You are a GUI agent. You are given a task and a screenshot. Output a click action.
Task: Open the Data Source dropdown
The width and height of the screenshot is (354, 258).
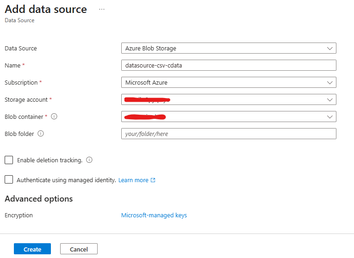coord(228,48)
